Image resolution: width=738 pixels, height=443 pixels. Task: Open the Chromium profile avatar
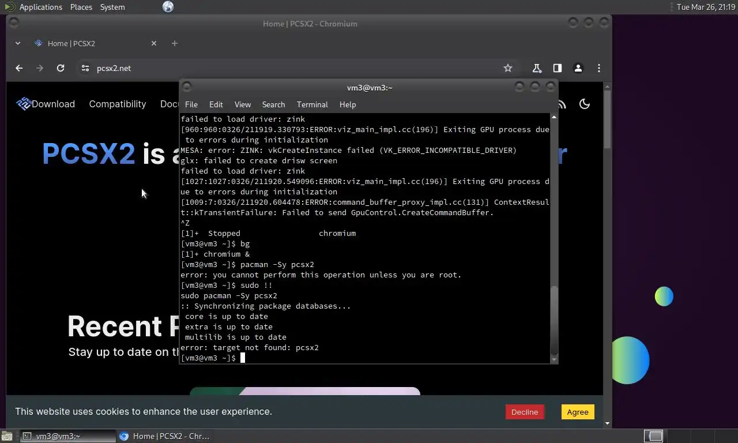coord(578,68)
